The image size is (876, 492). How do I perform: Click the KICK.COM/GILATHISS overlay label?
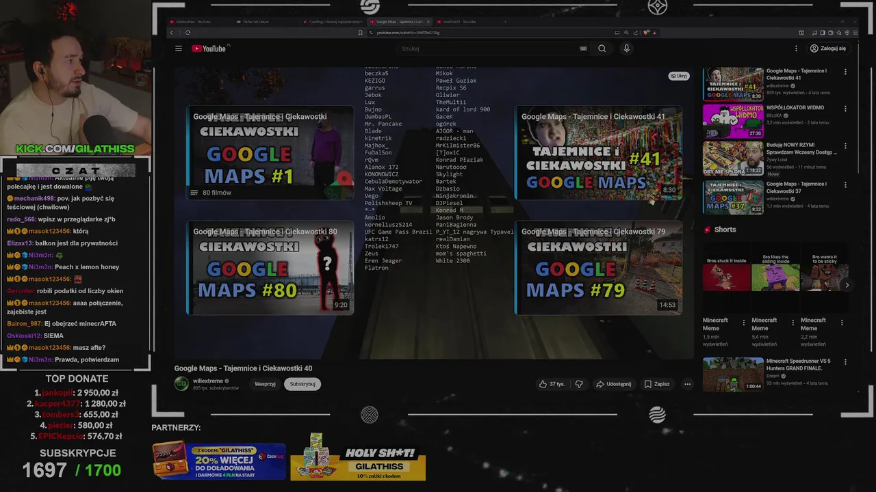[x=75, y=149]
